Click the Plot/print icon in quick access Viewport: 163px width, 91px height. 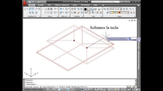38,2
